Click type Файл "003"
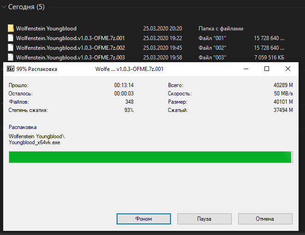The image size is (305, 235). click(x=212, y=58)
